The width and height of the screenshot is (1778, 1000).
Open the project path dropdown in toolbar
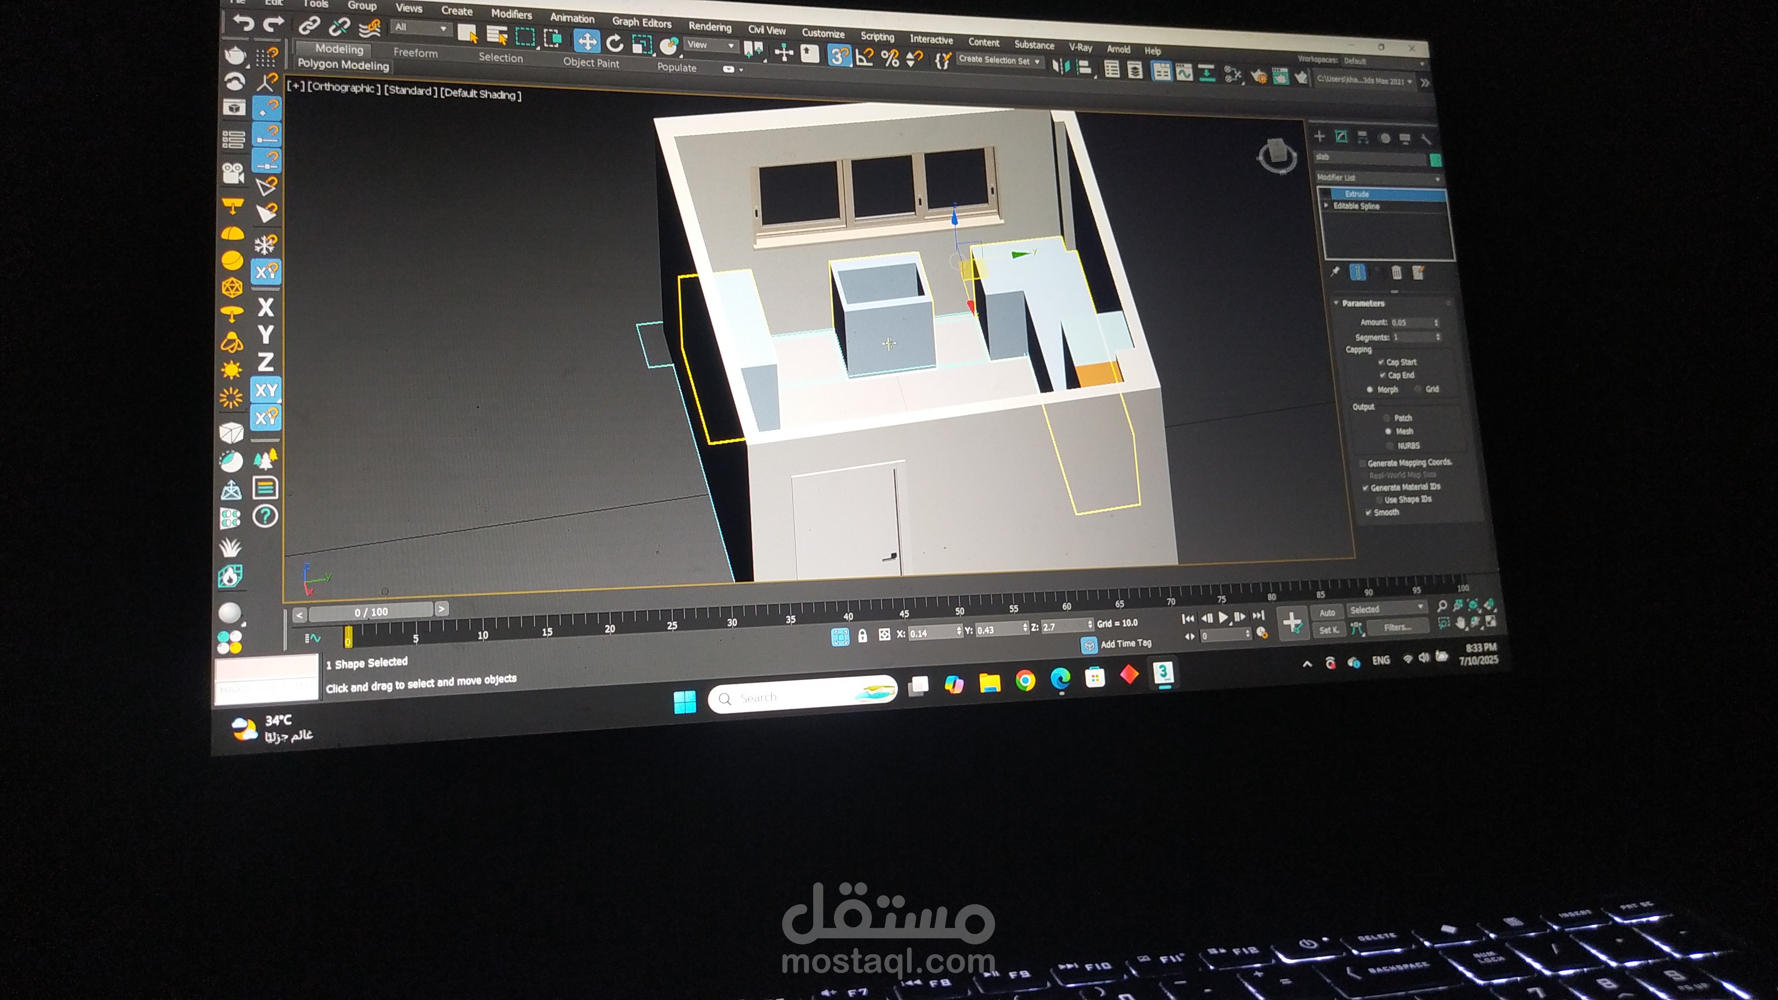point(1364,81)
